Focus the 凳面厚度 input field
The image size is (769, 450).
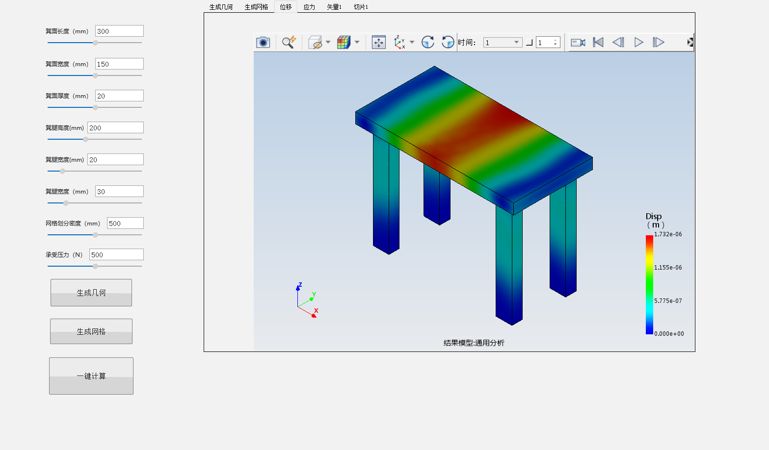(119, 96)
